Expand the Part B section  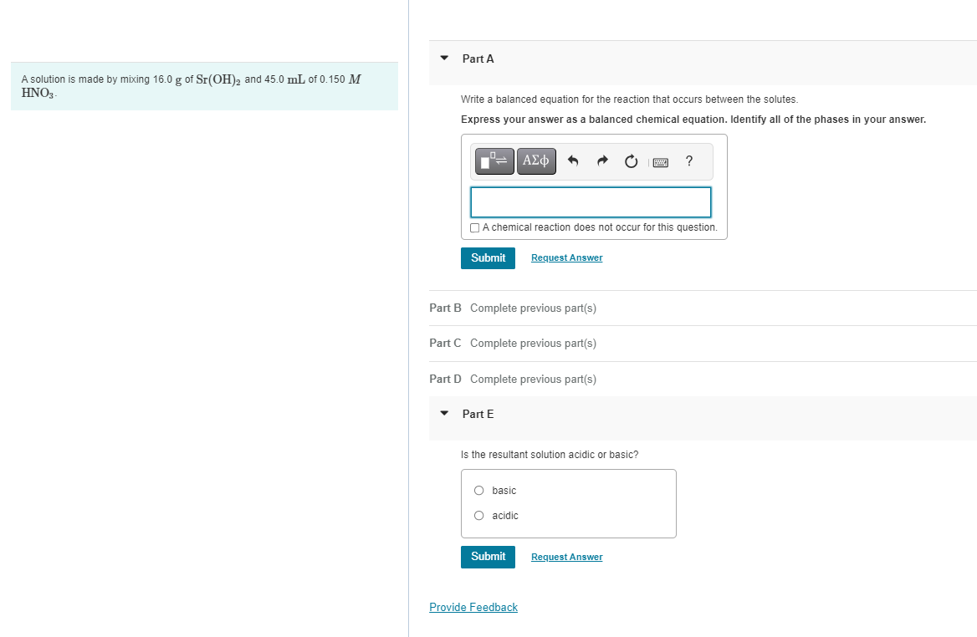click(x=445, y=308)
